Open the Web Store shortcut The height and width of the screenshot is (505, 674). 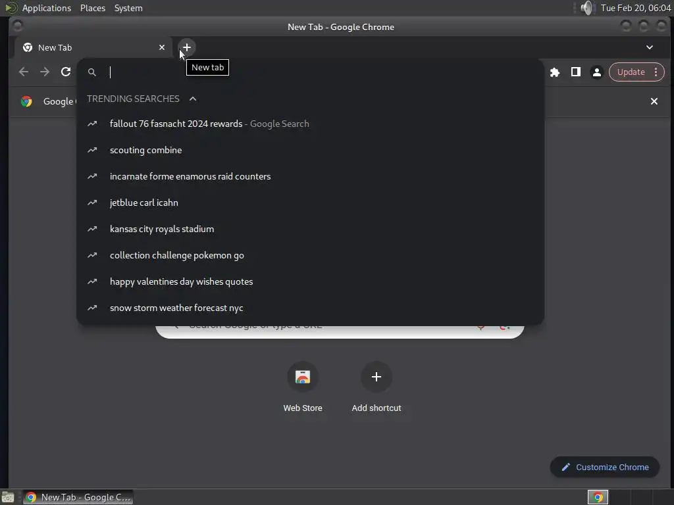[303, 387]
